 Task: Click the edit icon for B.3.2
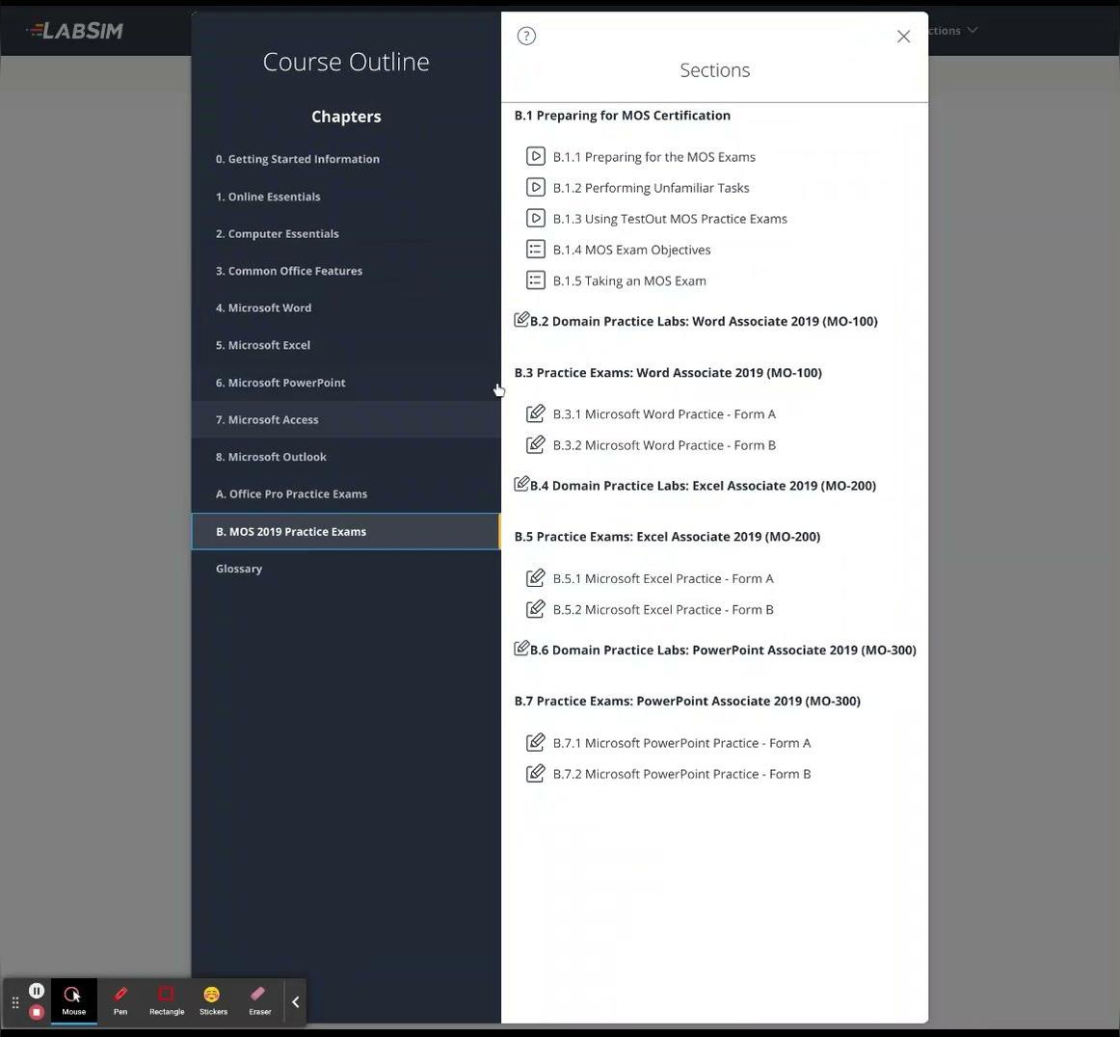point(536,444)
